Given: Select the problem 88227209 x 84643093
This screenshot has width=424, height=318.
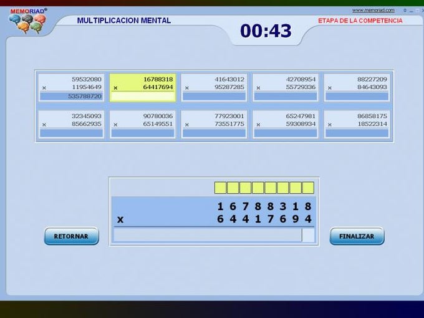Looking at the screenshot, I should click(x=357, y=88).
